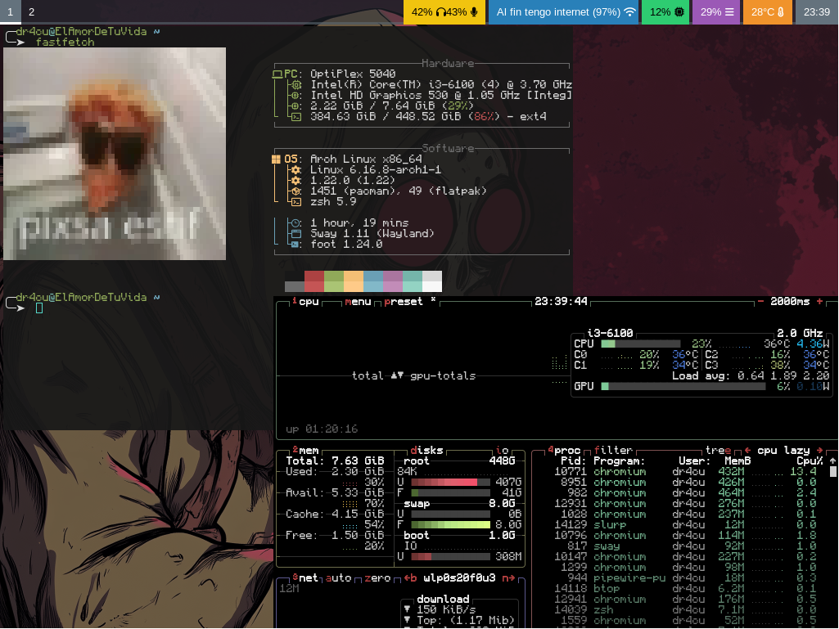The height and width of the screenshot is (629, 839).
Task: Decrease btop update interval with minus sign
Action: [x=760, y=301]
